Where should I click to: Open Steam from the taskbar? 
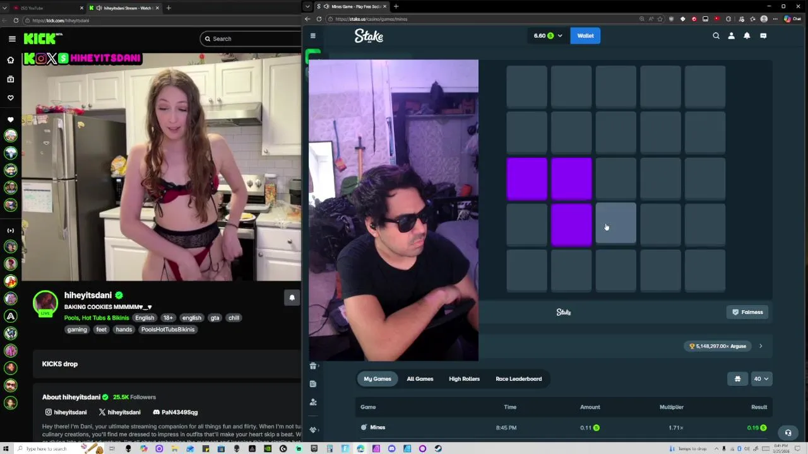[x=437, y=448]
